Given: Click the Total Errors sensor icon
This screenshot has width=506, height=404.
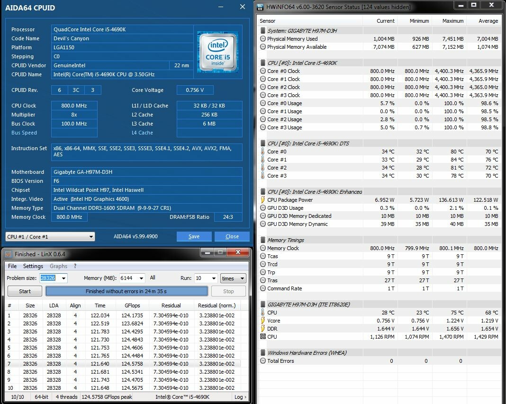Looking at the screenshot, I should coord(262,361).
